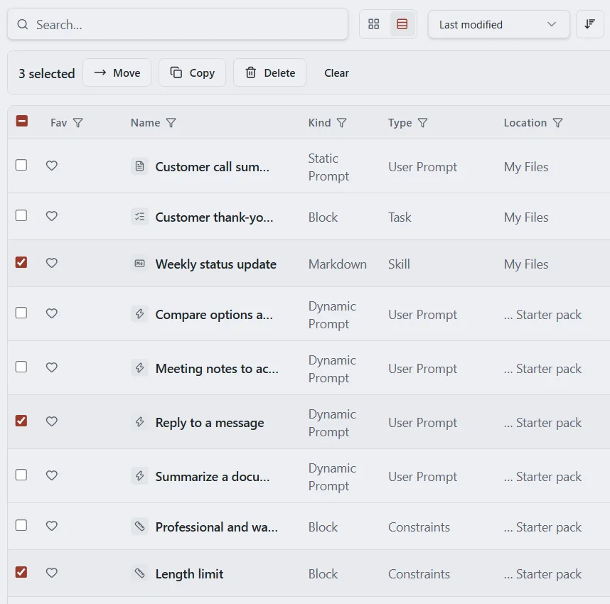
Task: Check Professional and warm row checkbox
Action: point(21,525)
